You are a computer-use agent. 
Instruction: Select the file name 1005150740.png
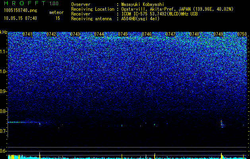21,11
